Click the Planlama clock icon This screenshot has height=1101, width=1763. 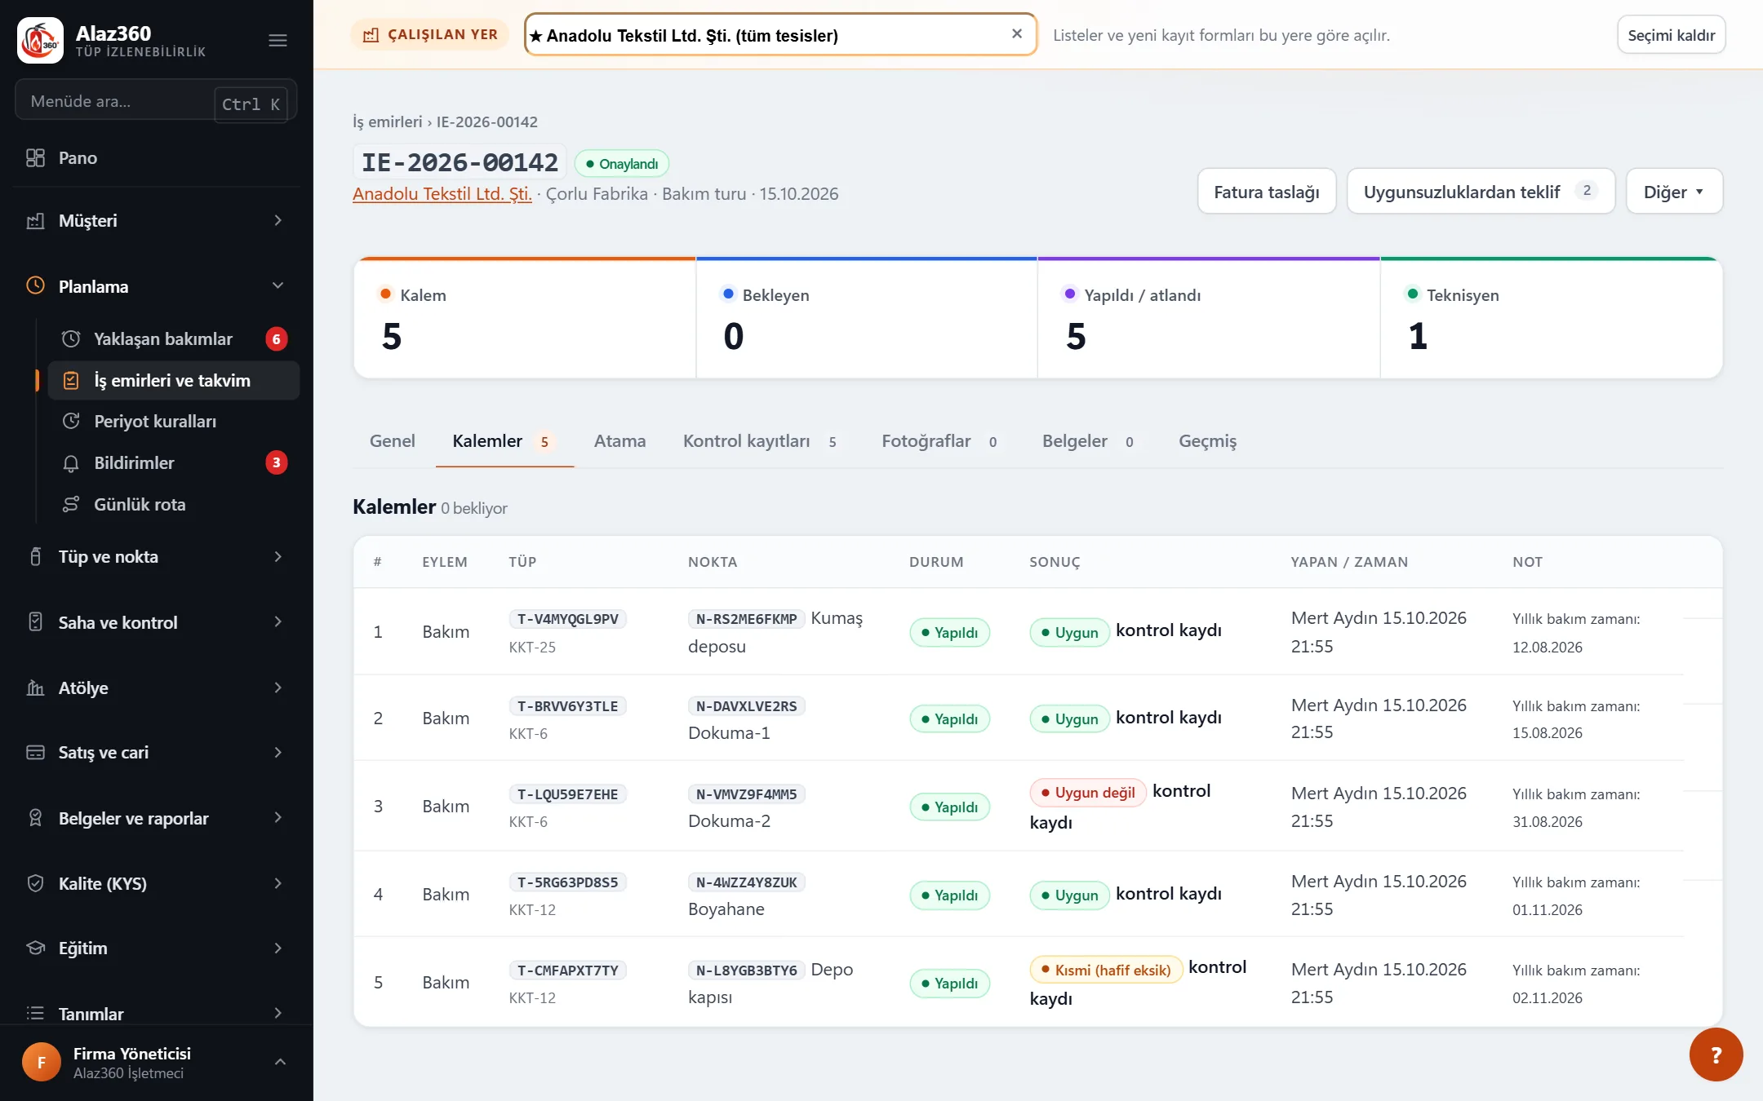[x=35, y=286]
